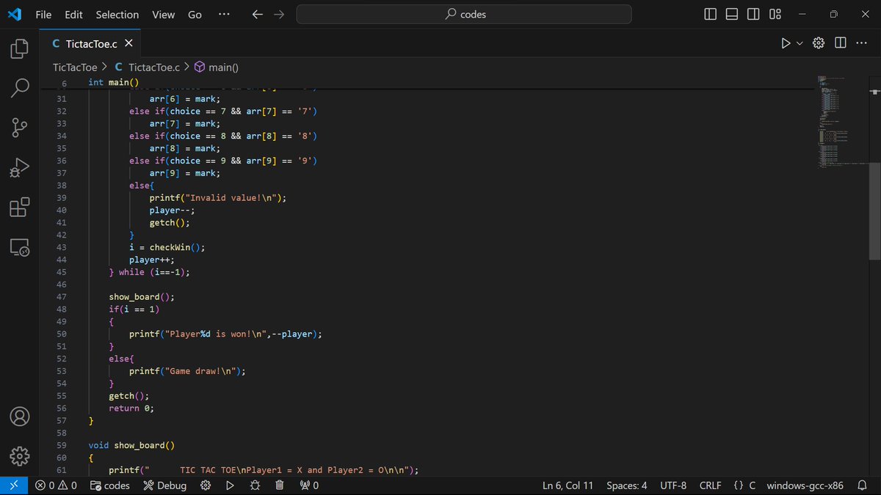Open the File menu
881x495 pixels.
44,15
